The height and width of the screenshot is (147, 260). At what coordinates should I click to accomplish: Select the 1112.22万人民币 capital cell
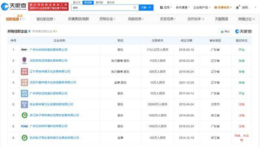tap(158, 50)
